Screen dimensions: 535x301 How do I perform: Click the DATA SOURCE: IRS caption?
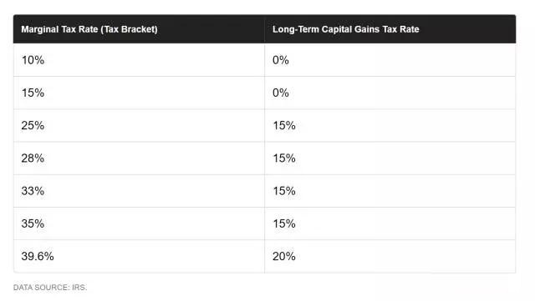[50, 288]
